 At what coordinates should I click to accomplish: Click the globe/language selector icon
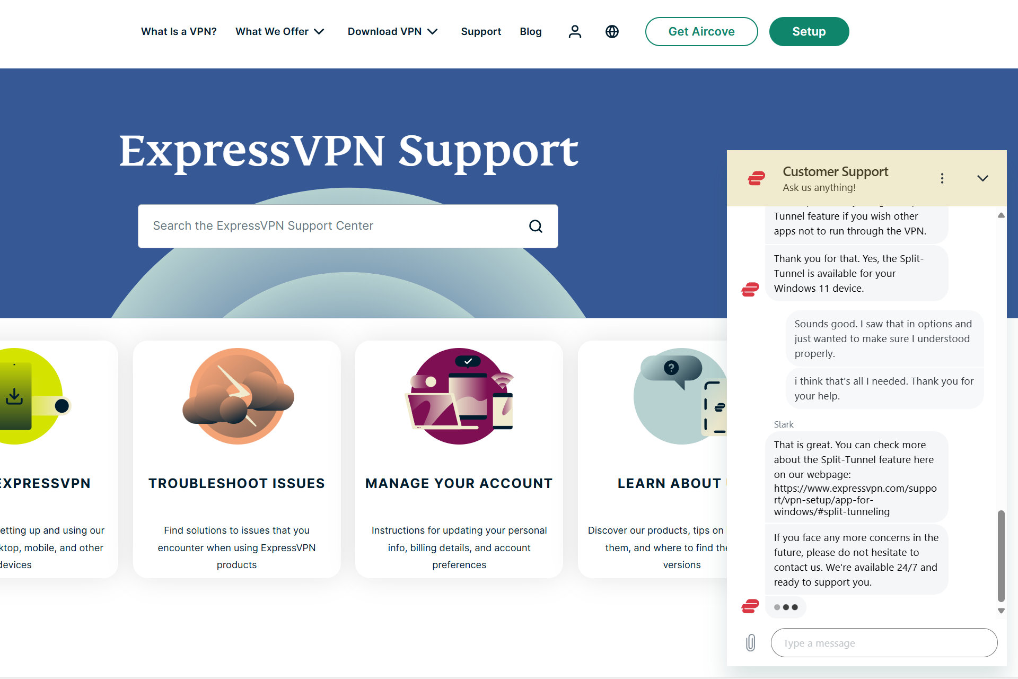[x=611, y=31]
